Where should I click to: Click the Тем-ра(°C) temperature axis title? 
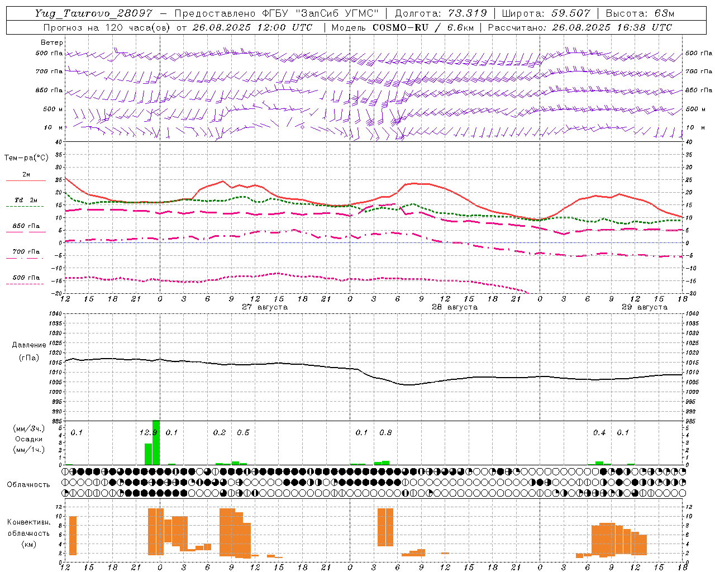(x=26, y=158)
